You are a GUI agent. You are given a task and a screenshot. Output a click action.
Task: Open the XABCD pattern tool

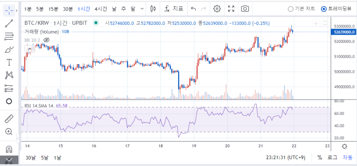point(9,75)
